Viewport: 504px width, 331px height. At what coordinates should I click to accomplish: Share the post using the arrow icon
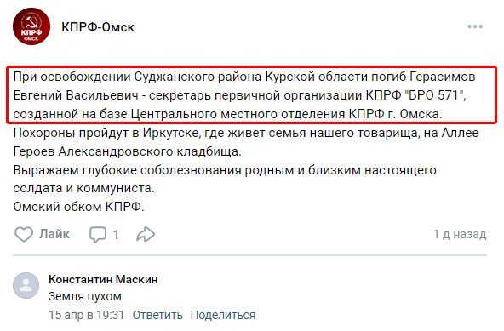click(x=146, y=234)
